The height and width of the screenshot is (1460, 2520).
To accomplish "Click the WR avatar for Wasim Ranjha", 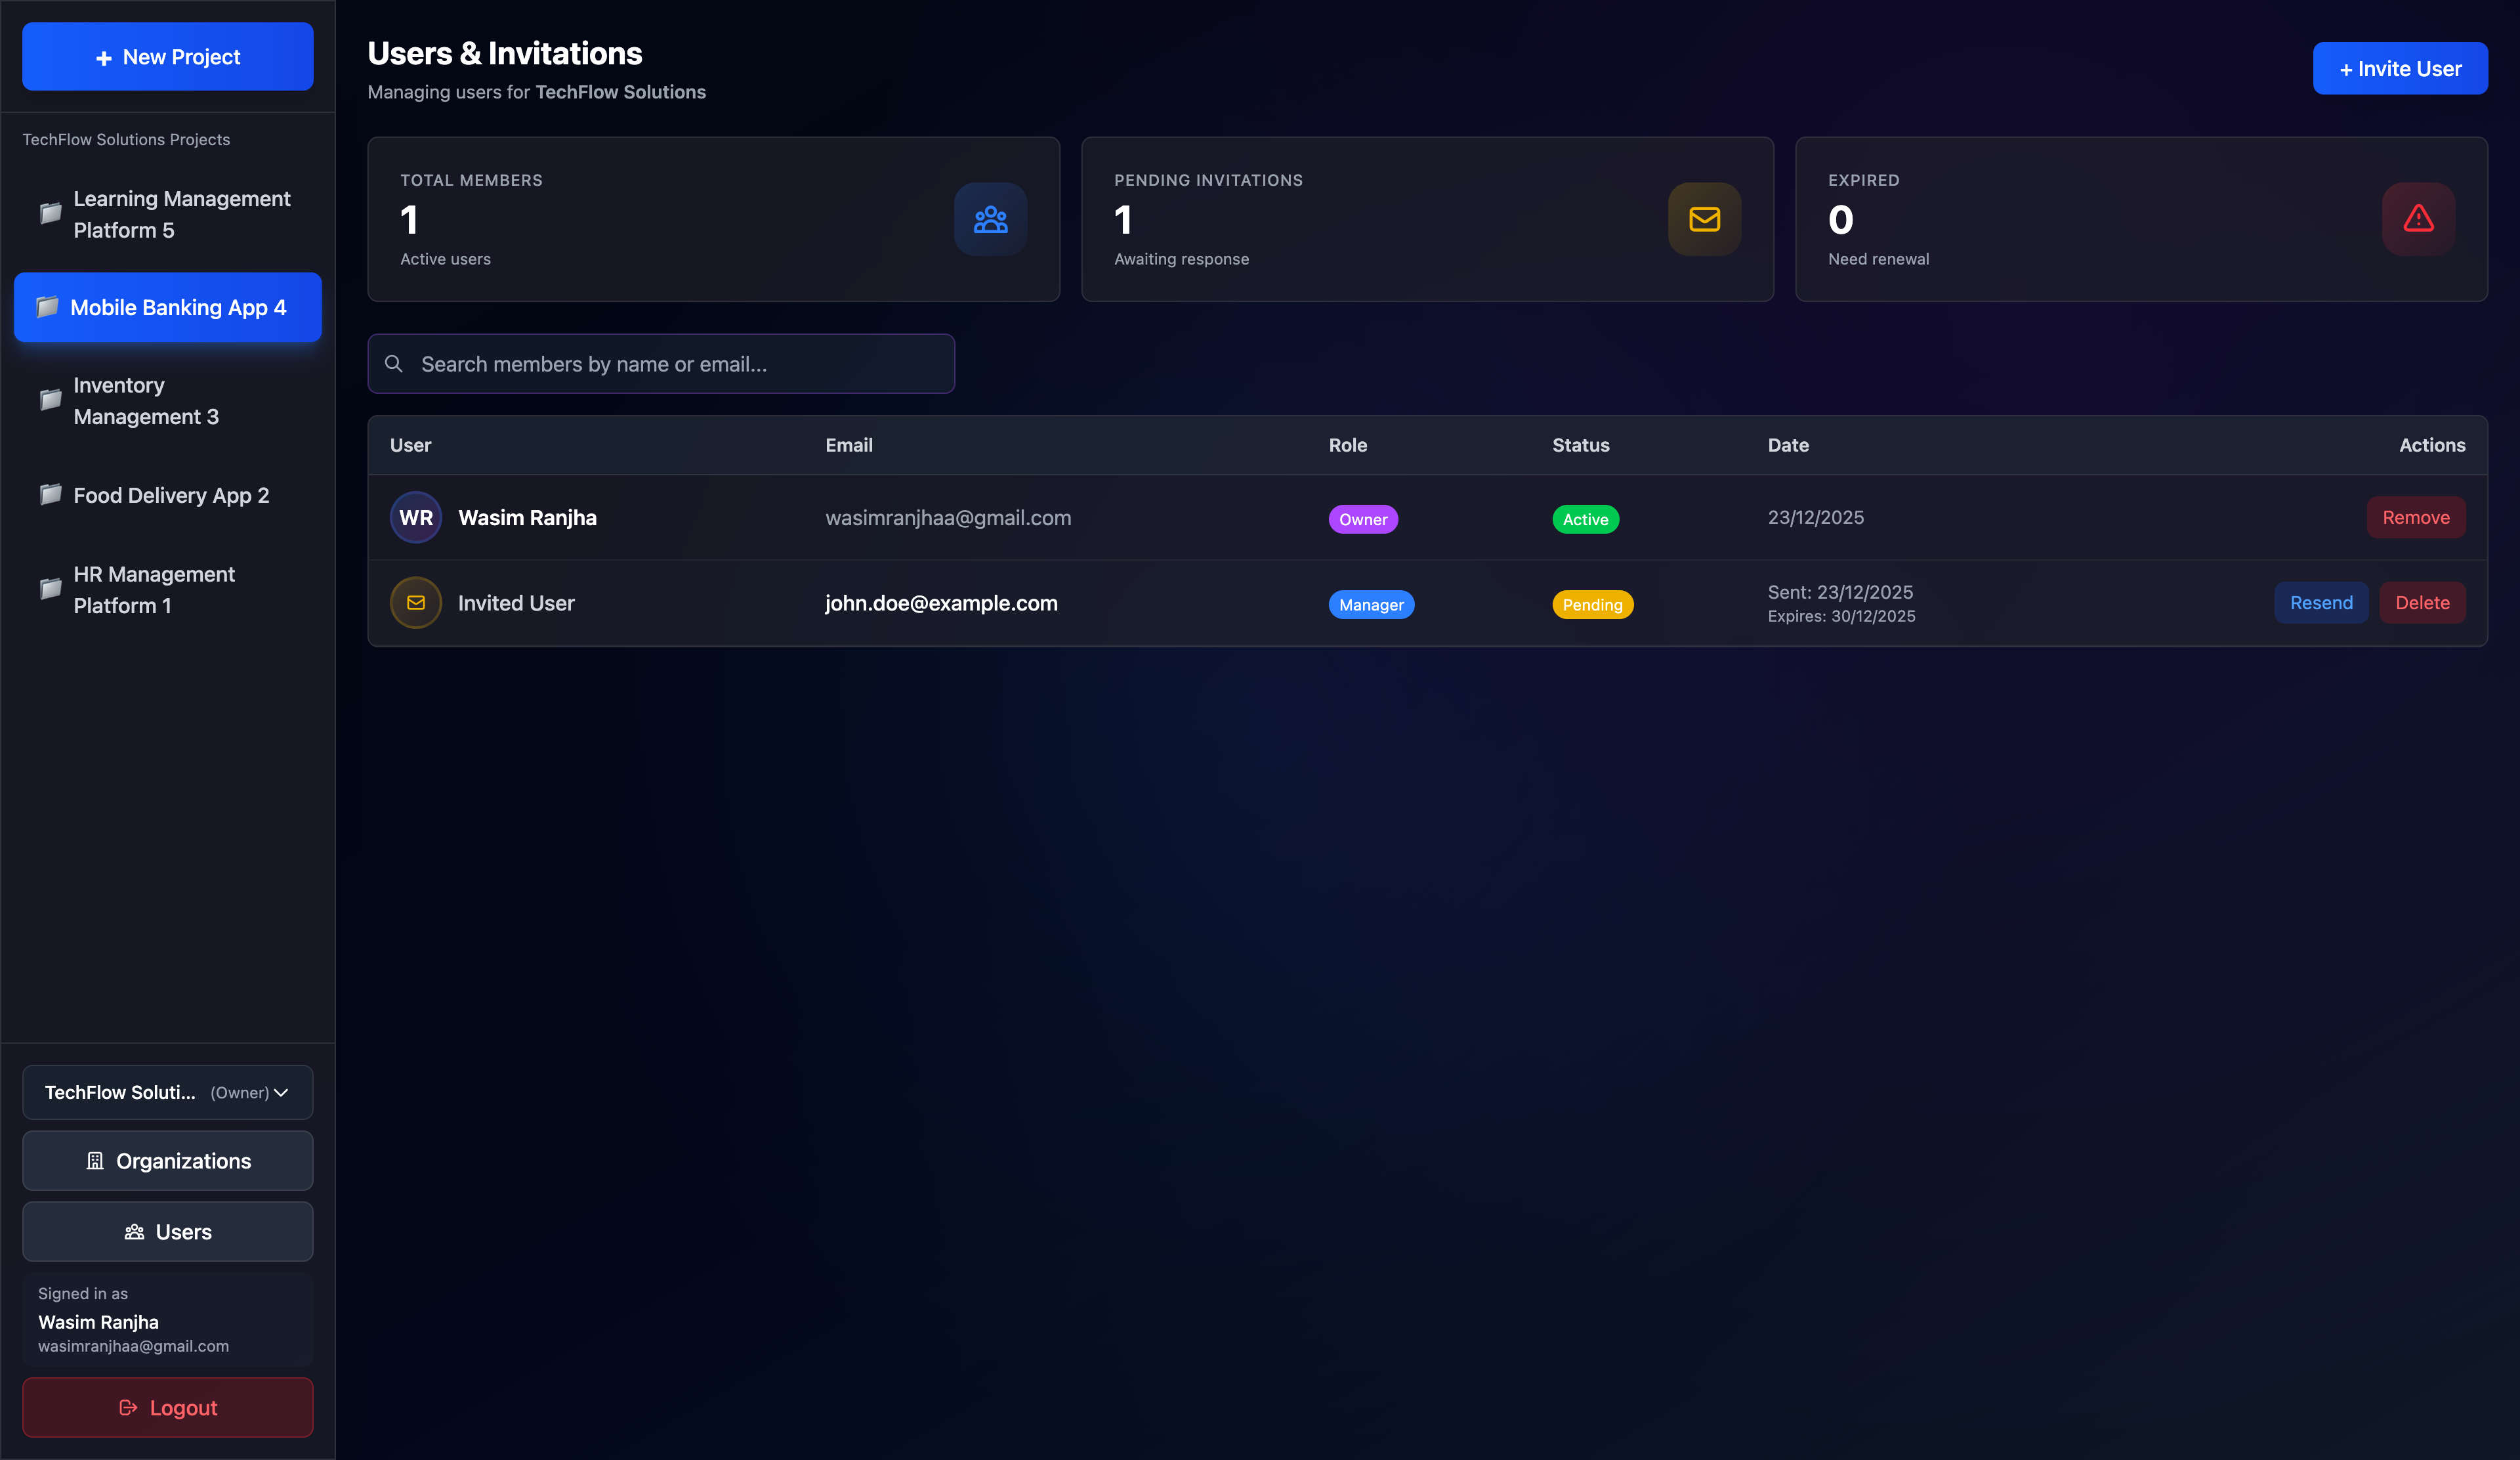I will [415, 517].
